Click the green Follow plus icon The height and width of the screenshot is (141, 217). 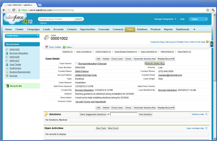64,47
